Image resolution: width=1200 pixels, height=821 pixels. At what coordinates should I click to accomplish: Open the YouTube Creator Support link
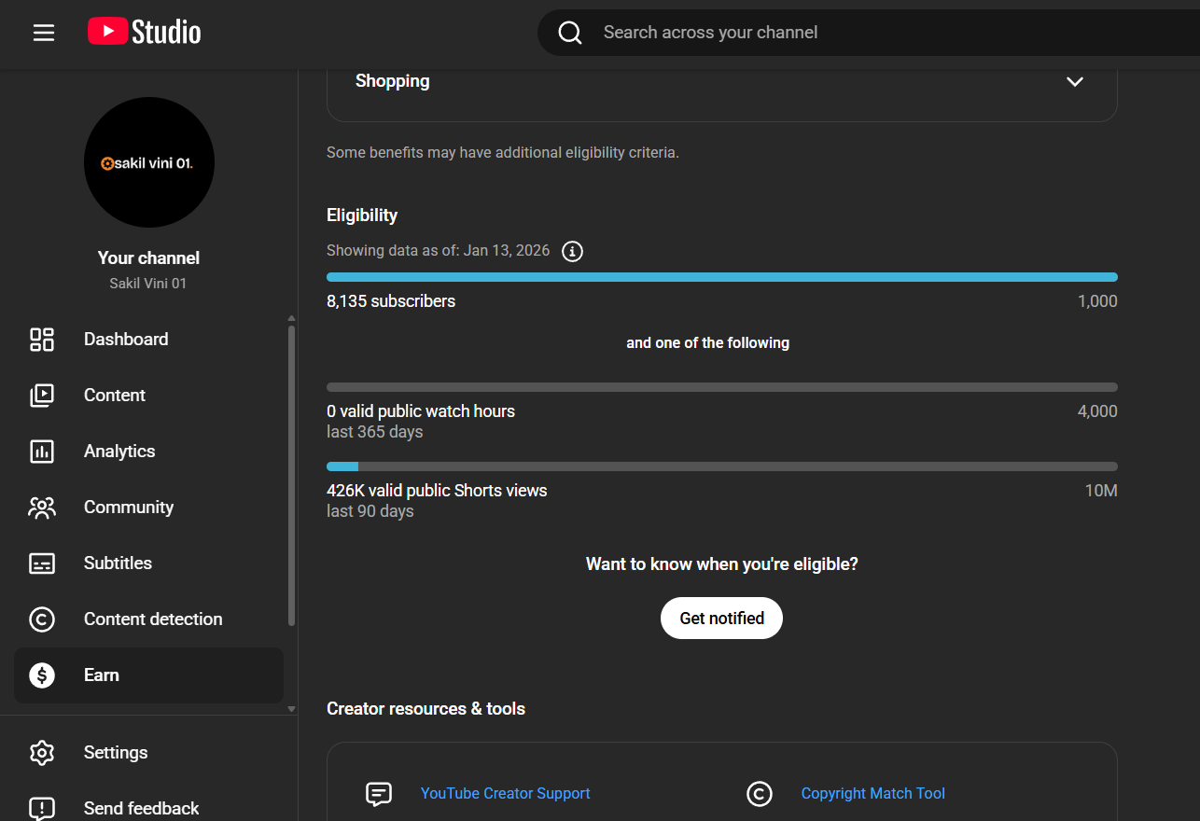tap(505, 793)
